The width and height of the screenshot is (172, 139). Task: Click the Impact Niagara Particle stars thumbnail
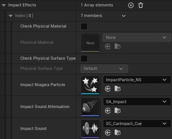tap(90, 85)
